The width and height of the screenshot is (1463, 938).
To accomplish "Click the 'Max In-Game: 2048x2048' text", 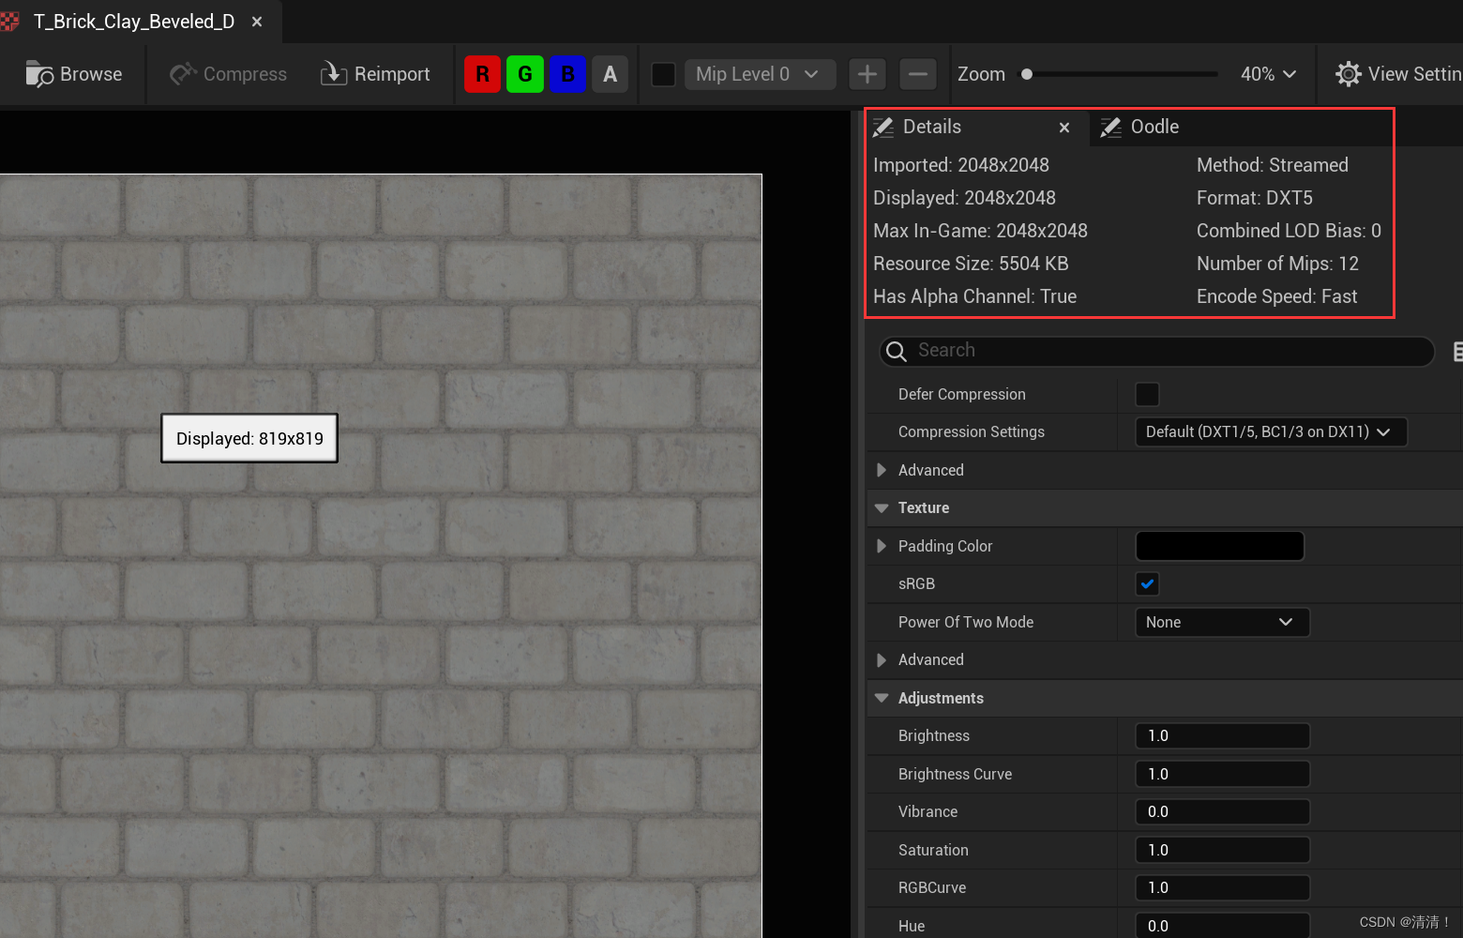I will click(x=980, y=231).
